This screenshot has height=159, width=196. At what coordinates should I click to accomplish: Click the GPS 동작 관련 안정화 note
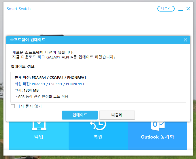(x=42, y=96)
